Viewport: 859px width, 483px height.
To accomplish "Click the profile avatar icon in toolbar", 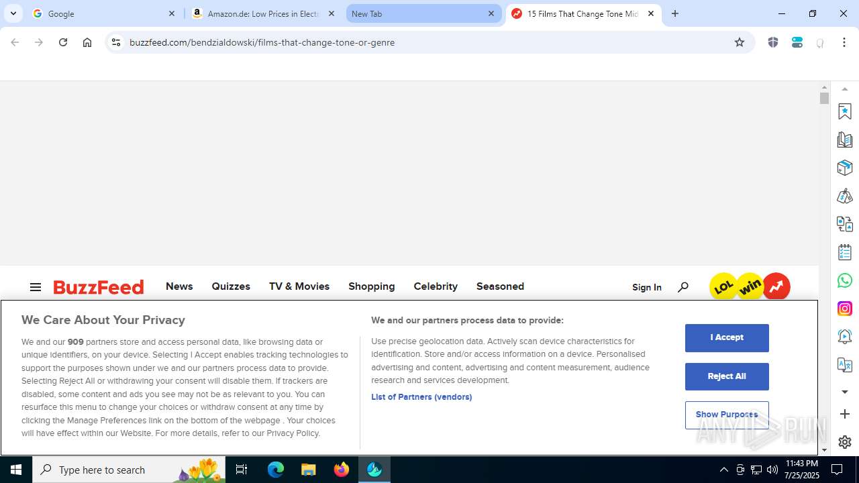I will coord(820,42).
